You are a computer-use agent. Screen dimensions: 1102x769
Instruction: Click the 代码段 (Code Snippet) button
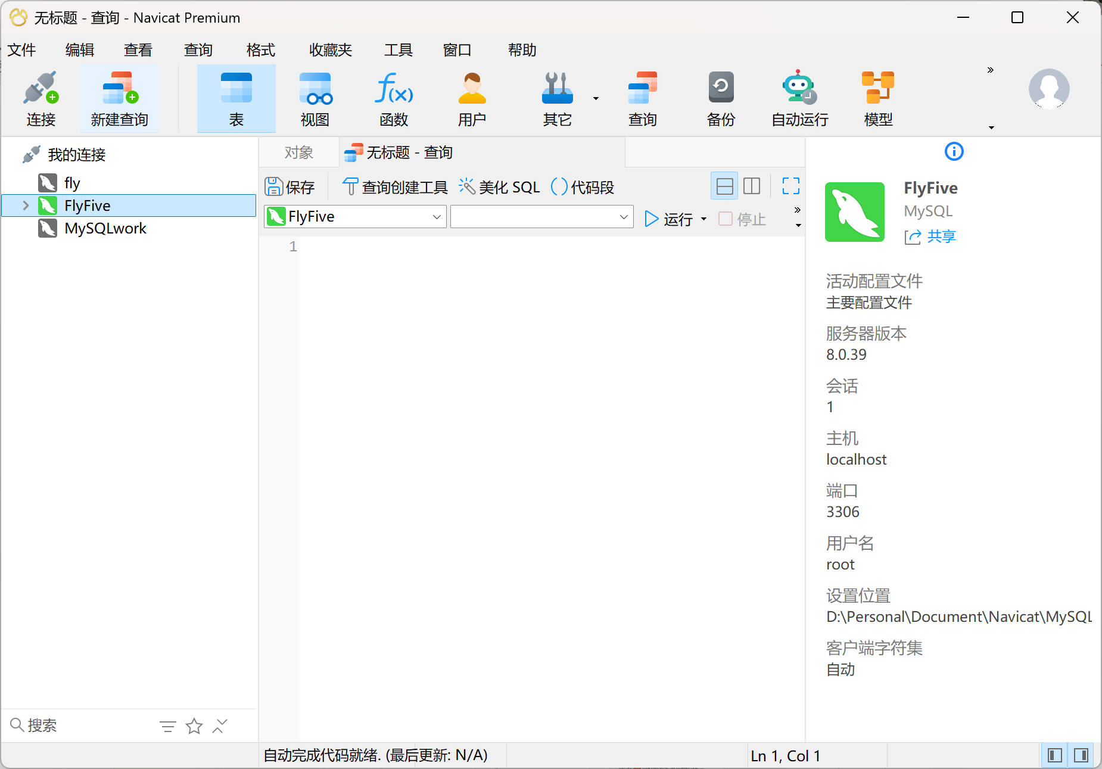(583, 187)
